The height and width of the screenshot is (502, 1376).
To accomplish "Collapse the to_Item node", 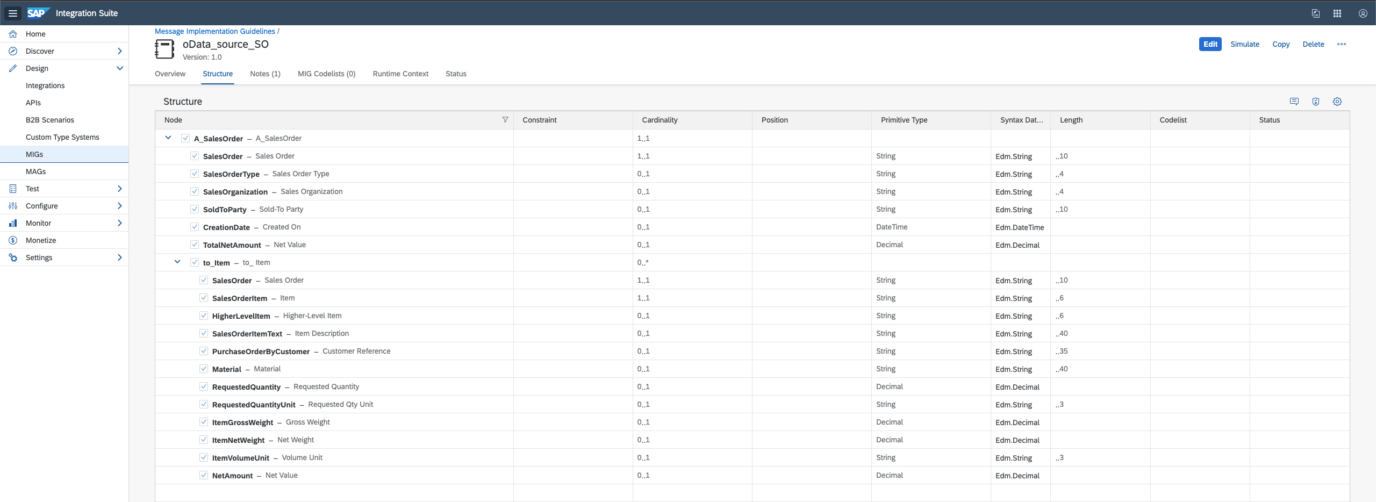I will point(177,262).
